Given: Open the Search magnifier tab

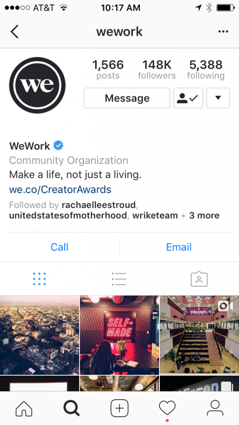Looking at the screenshot, I should 71,408.
